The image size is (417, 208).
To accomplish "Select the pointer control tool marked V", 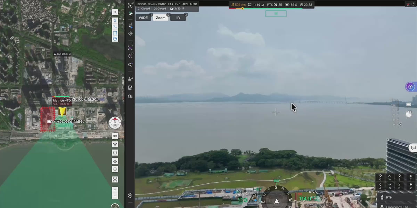I will coord(130,5).
